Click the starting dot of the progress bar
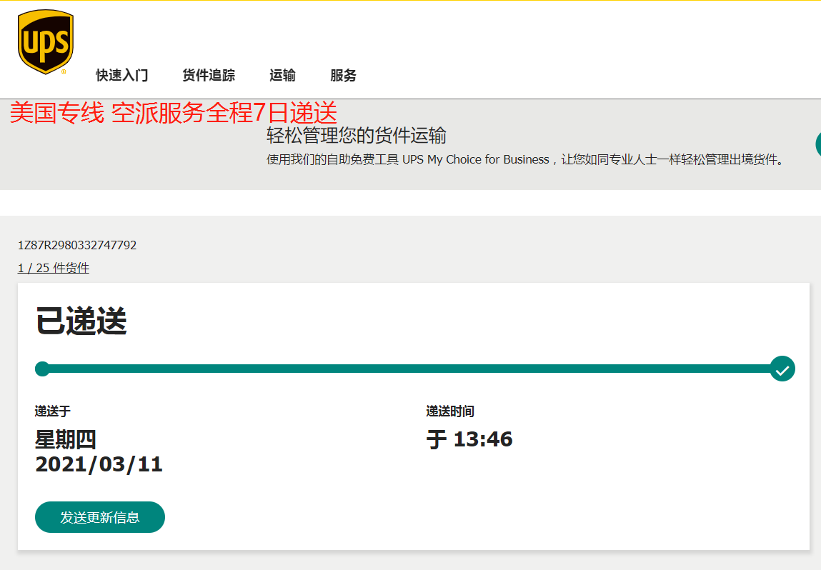This screenshot has height=570, width=821. coord(42,369)
